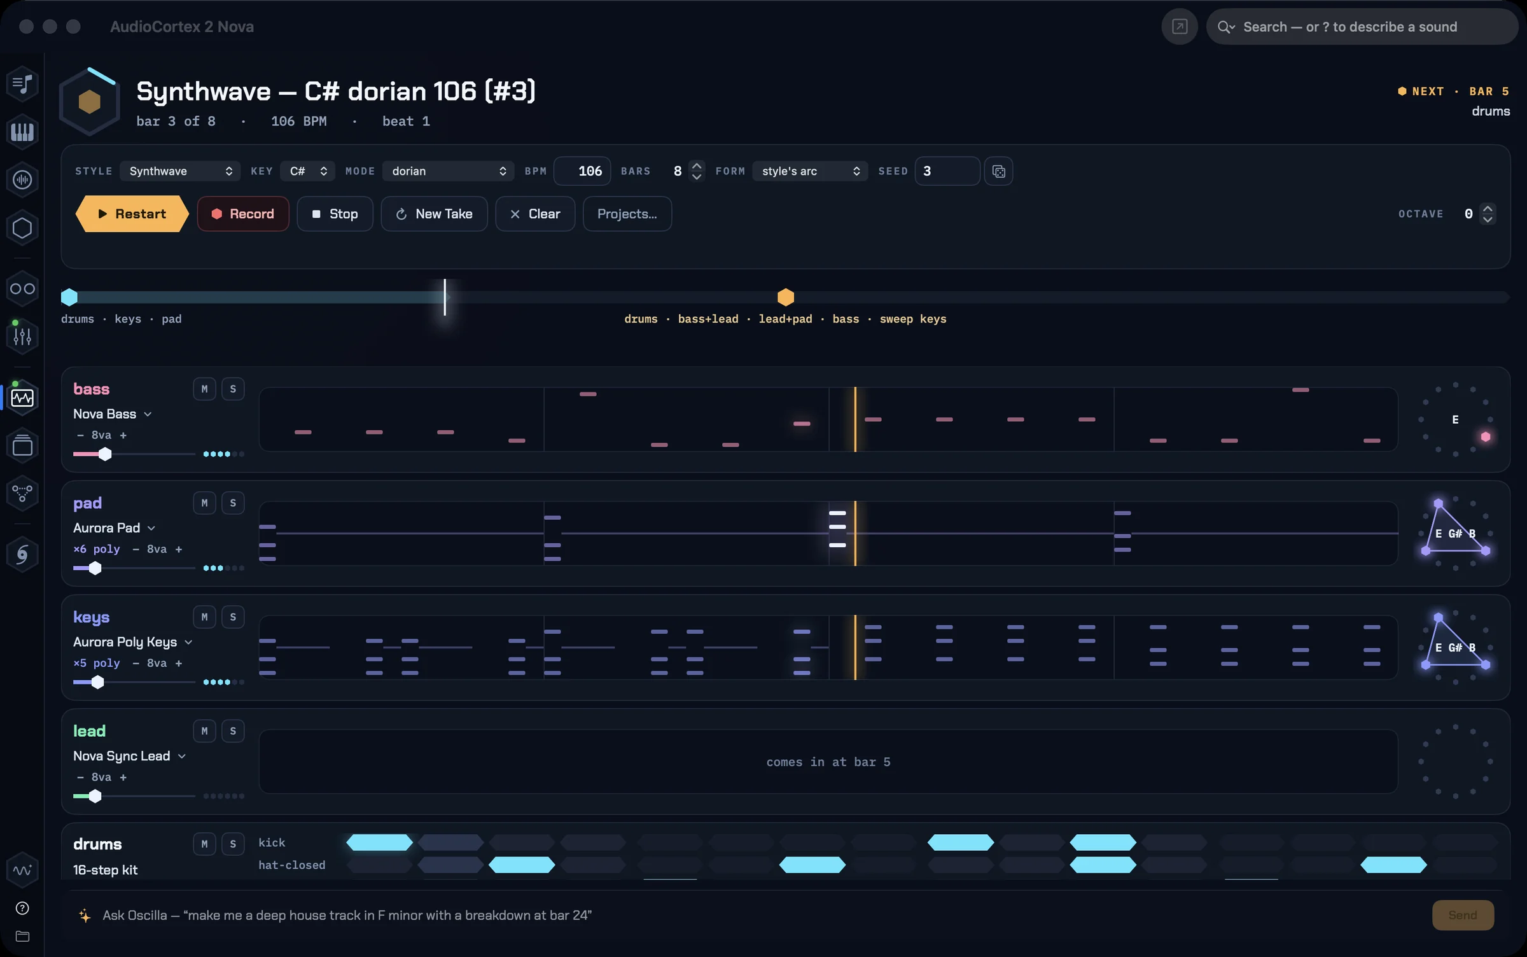Expand the Nova Sync Lead instrument selector
1527x957 pixels.
point(130,756)
